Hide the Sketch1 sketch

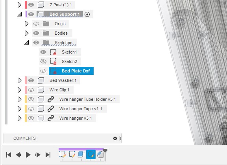tap(43, 52)
